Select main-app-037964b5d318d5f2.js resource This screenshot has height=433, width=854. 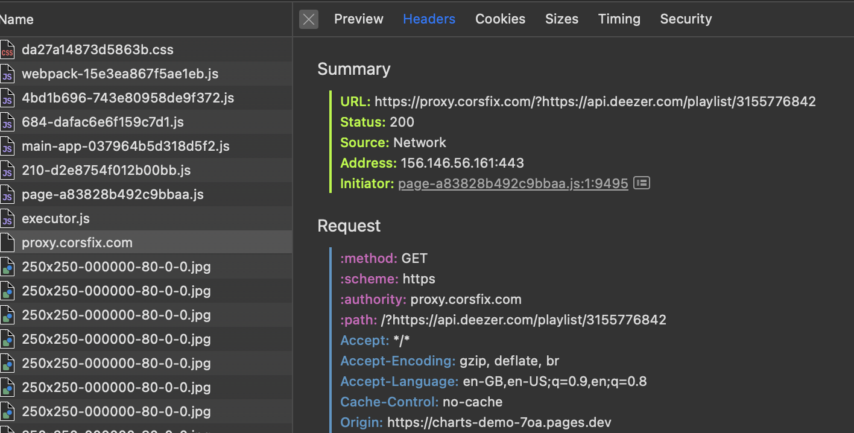pos(146,146)
